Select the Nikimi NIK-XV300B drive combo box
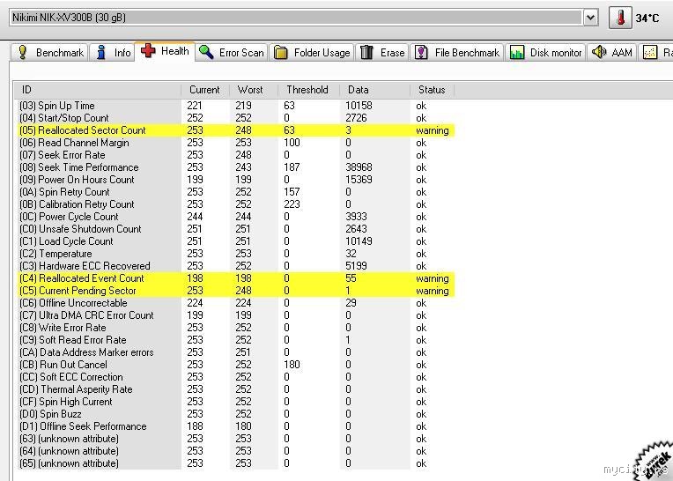This screenshot has width=673, height=481. (303, 18)
